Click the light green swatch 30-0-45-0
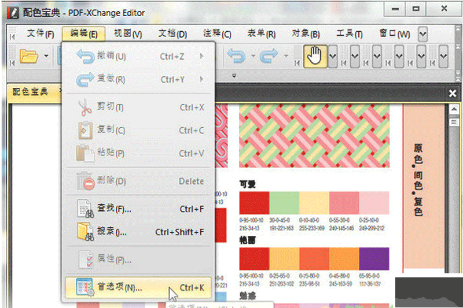 pos(284,203)
